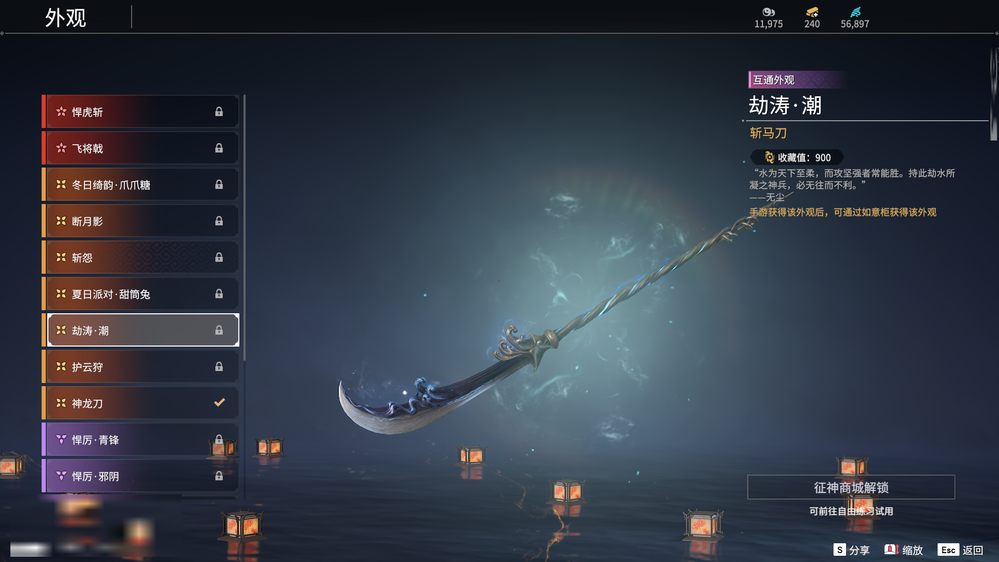Click the skin list scrollbar
The height and width of the screenshot is (562, 999).
(x=244, y=227)
